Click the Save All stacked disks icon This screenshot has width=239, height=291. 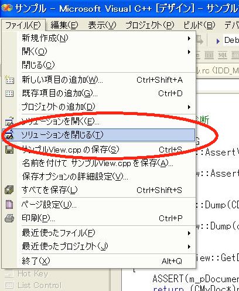pyautogui.click(x=9, y=190)
